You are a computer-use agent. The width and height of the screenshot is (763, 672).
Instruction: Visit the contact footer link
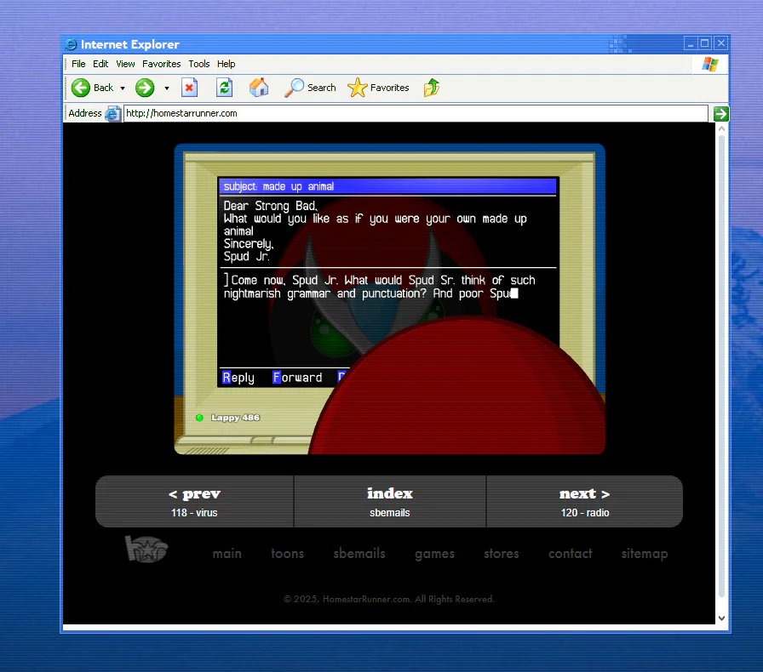pos(571,554)
